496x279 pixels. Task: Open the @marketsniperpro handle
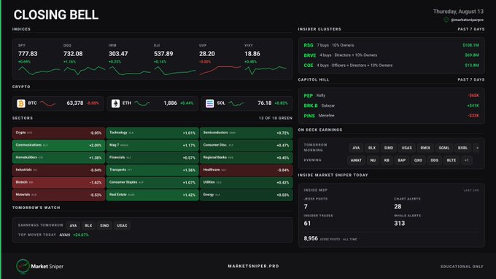468,20
